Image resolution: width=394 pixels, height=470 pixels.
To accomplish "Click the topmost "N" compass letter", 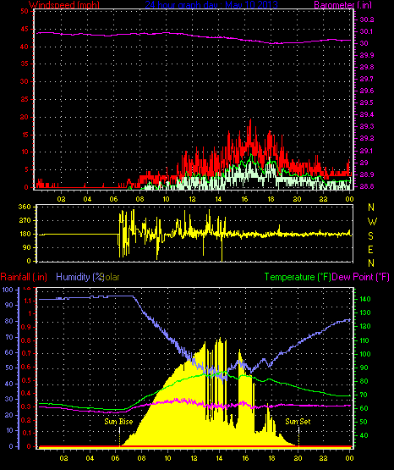I will point(371,207).
